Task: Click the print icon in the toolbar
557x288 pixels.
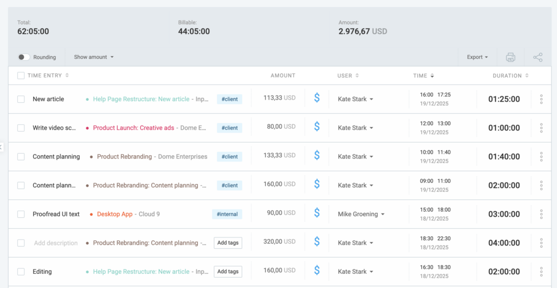Action: click(510, 57)
